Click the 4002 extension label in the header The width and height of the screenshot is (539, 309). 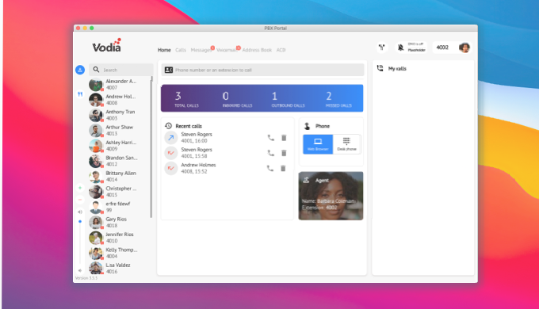tap(442, 48)
